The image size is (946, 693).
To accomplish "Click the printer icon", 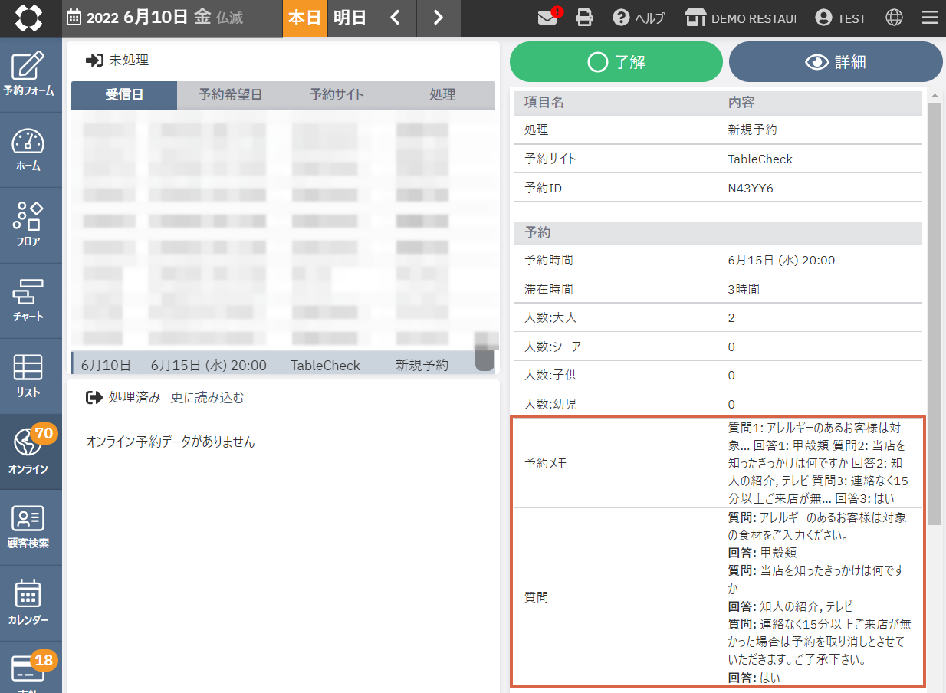I will 584,18.
